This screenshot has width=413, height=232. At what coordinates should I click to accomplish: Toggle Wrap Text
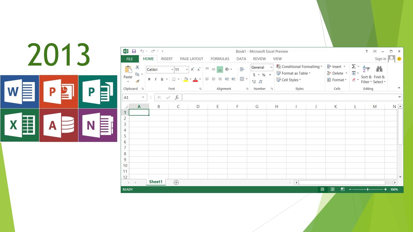[242, 69]
